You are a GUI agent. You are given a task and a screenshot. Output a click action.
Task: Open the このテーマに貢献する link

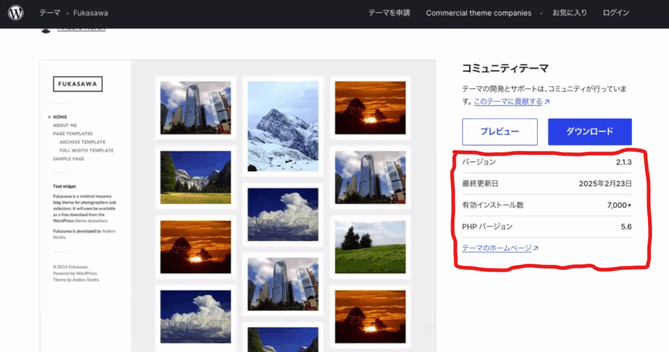click(508, 102)
